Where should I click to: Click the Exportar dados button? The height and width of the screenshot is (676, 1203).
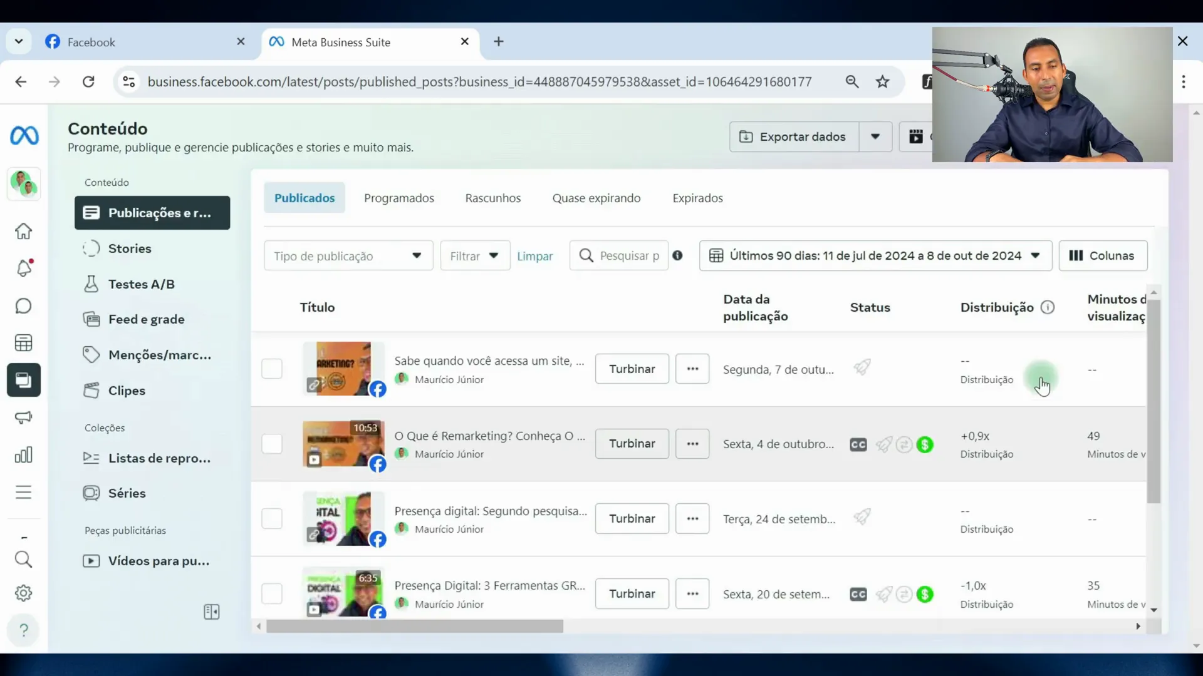point(794,136)
